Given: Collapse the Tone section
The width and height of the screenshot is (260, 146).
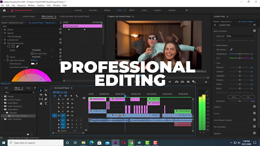Looking at the screenshot, I should point(214,63).
